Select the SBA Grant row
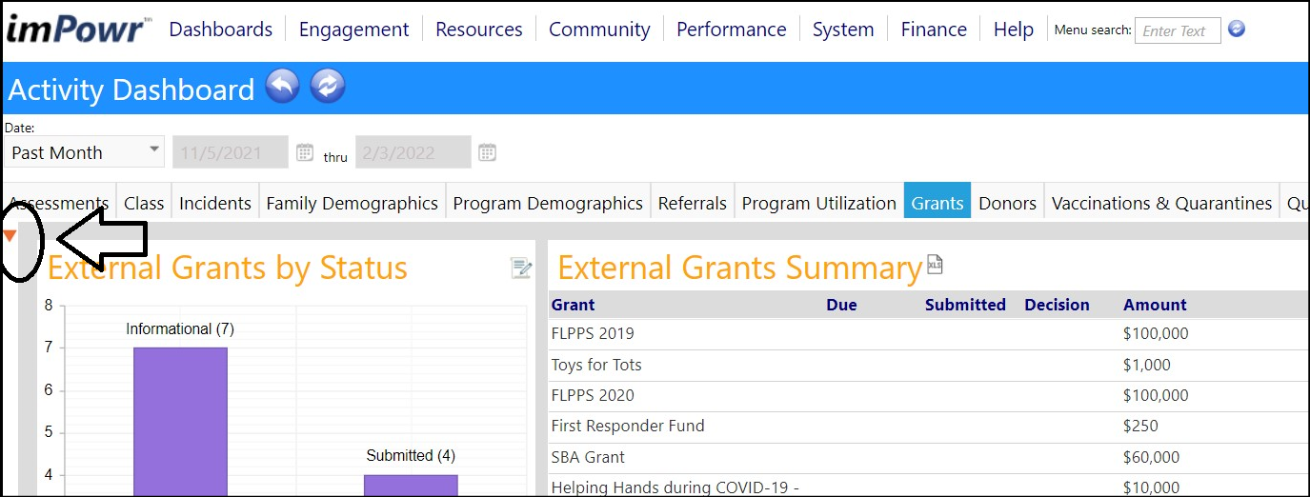Viewport: 1310px width, 497px height. [929, 457]
